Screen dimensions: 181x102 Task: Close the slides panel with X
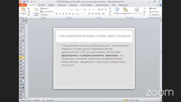[26, 21]
